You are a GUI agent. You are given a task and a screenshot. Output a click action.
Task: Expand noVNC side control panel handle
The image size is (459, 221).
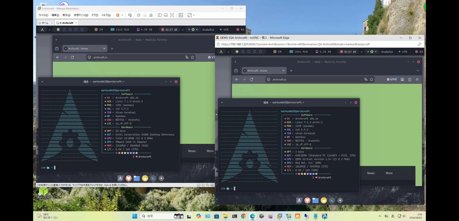click(216, 114)
